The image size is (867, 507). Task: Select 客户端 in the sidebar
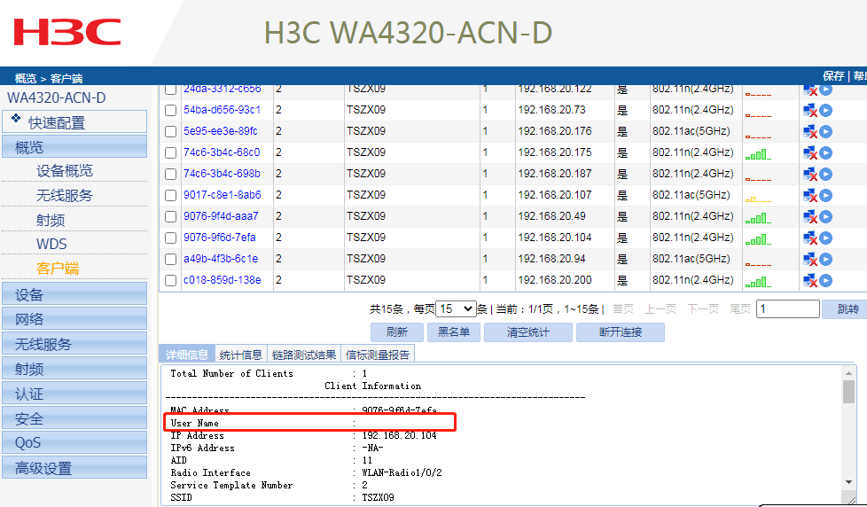(58, 269)
